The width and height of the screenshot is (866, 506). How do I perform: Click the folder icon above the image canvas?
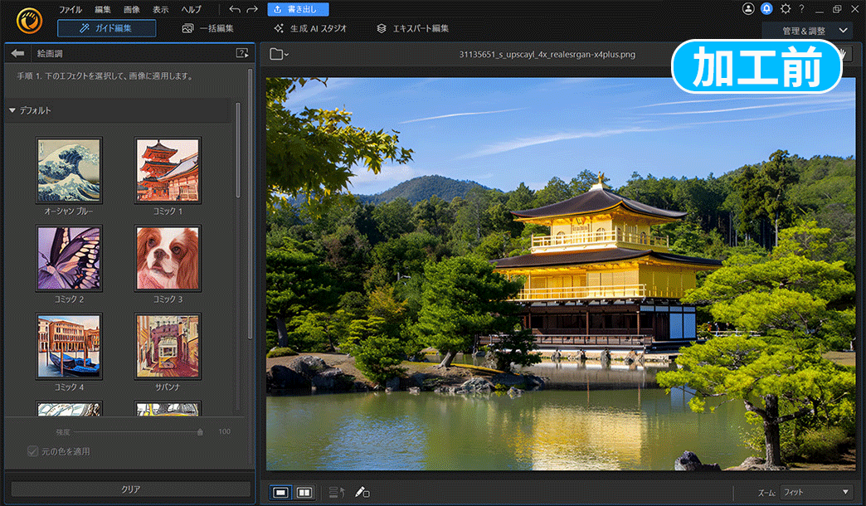pyautogui.click(x=277, y=53)
